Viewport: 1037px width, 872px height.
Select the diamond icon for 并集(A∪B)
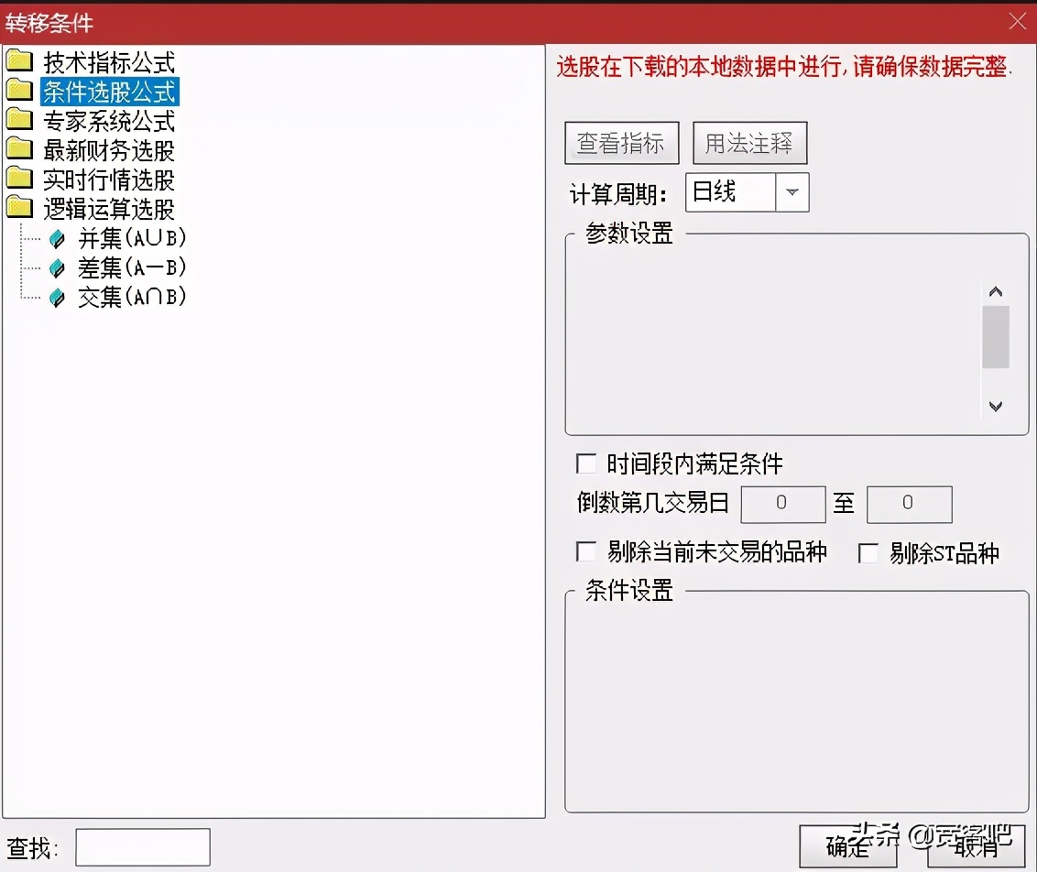point(57,238)
